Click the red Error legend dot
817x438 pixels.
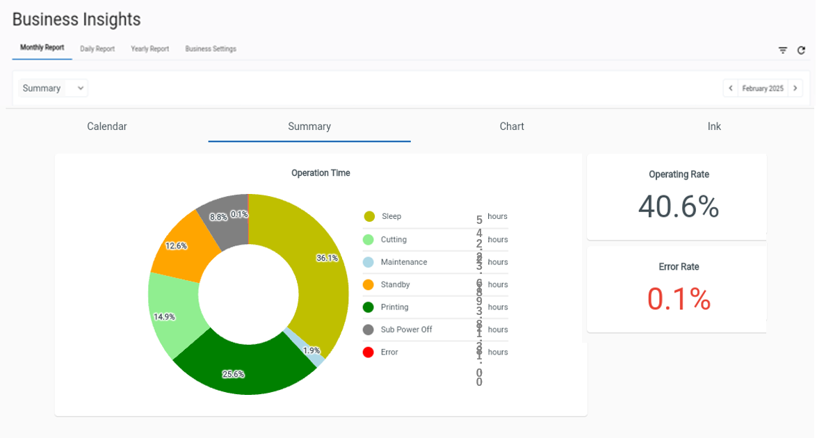(x=369, y=352)
